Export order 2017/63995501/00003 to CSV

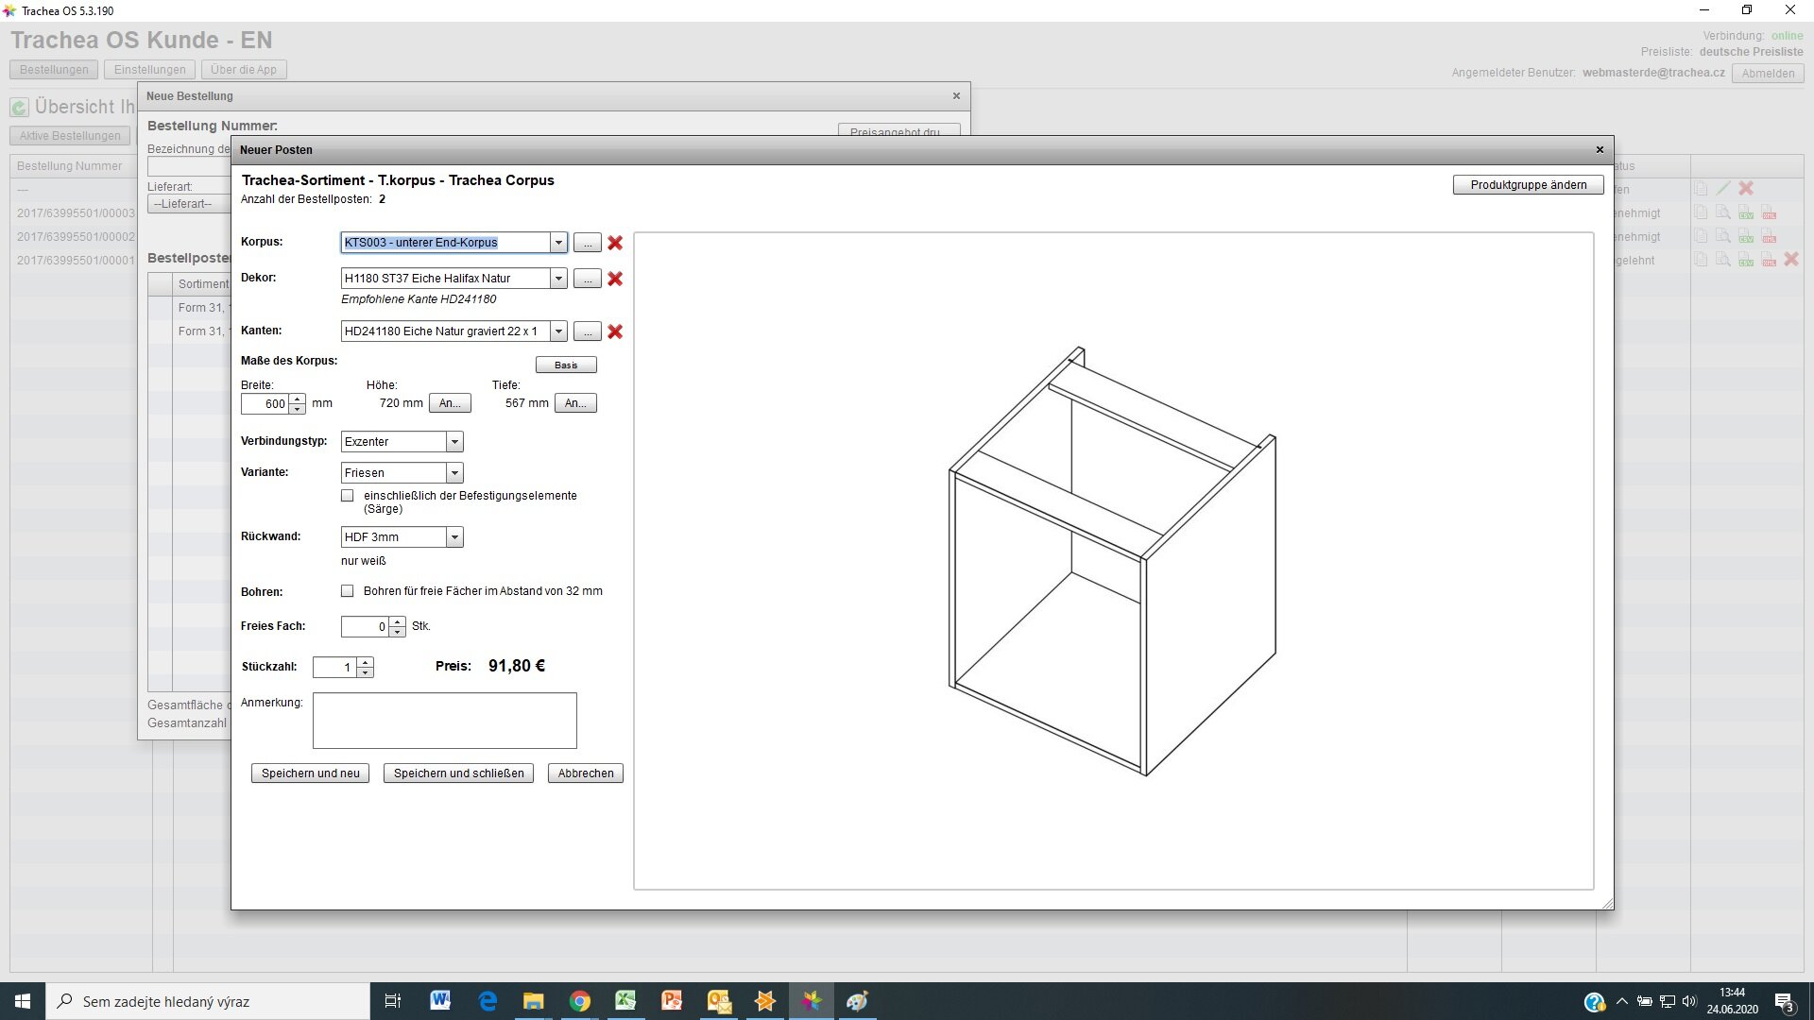(1746, 212)
